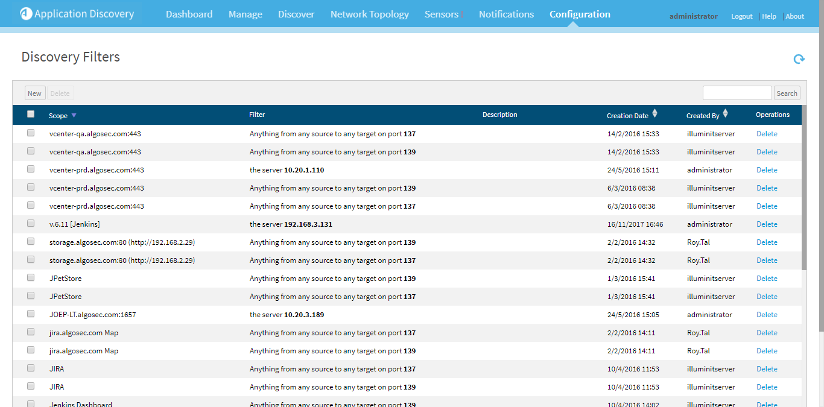
Task: Switch to Network Topology tab
Action: point(369,14)
